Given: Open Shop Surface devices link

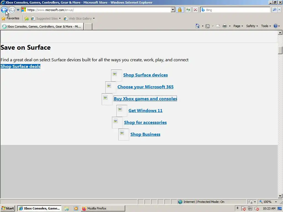Looking at the screenshot, I should (x=145, y=75).
